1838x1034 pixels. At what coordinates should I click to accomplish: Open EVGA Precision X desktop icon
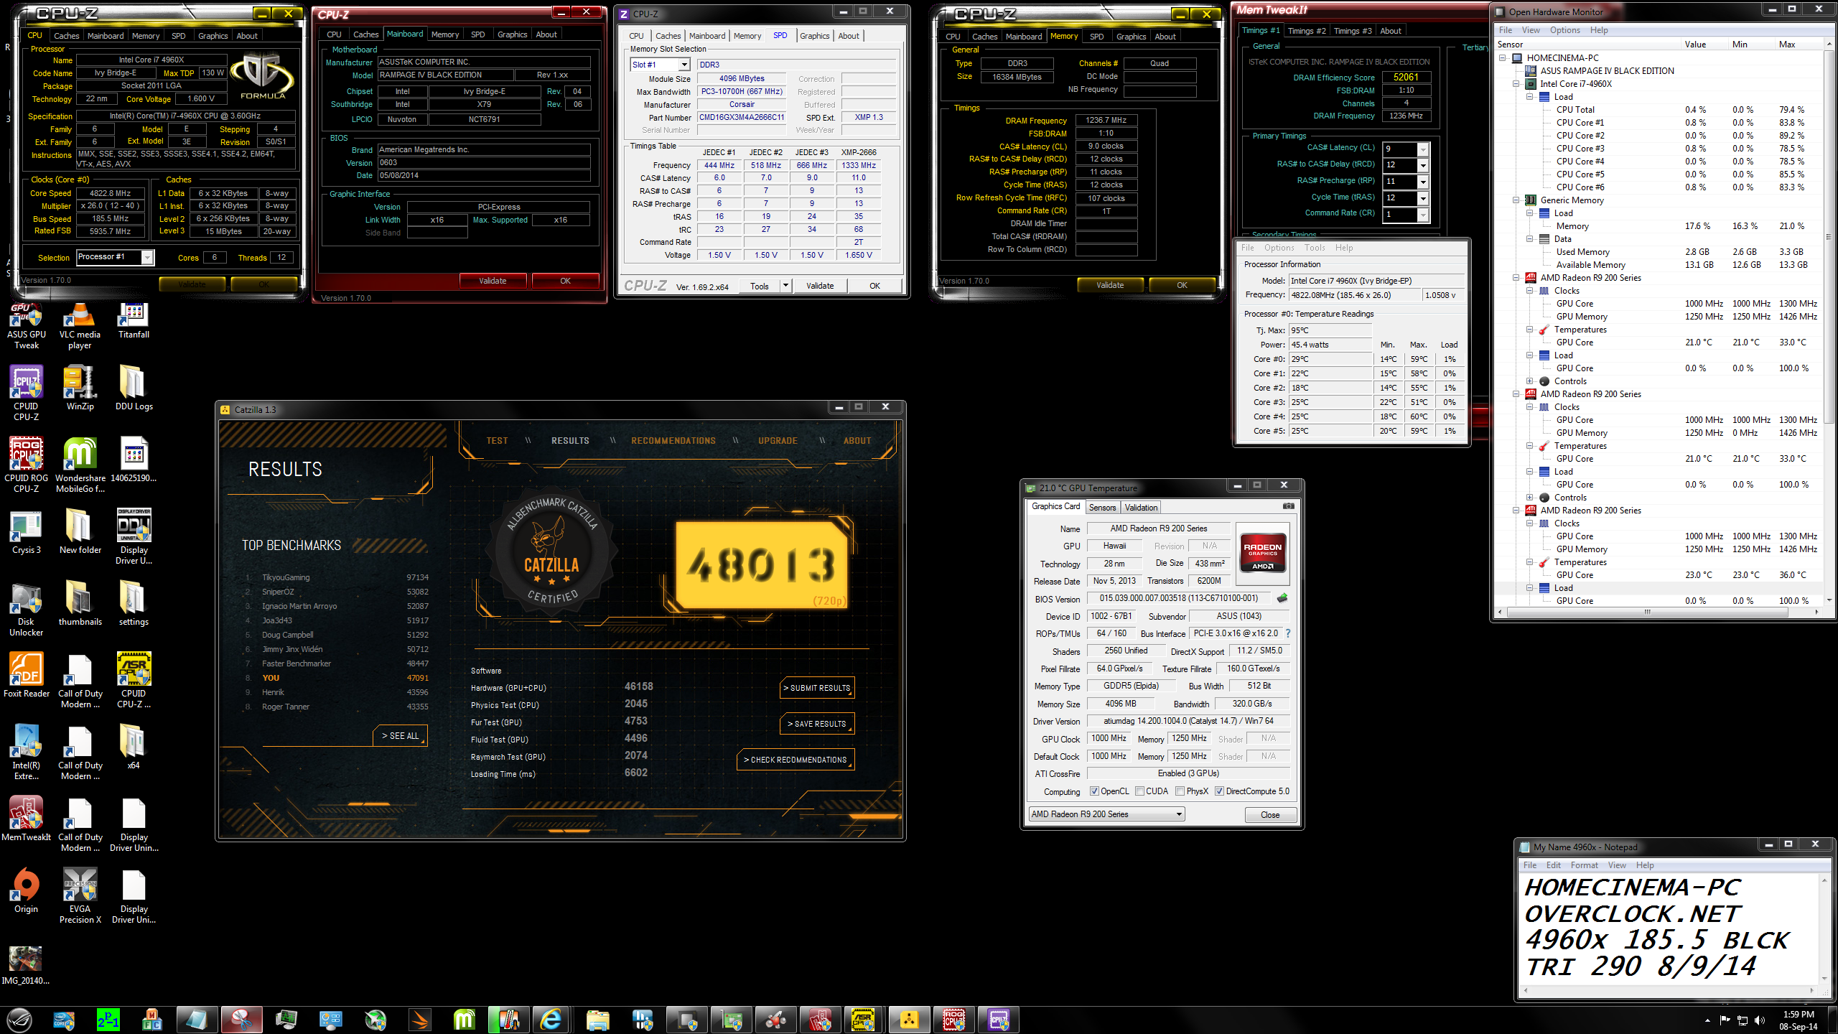click(80, 895)
